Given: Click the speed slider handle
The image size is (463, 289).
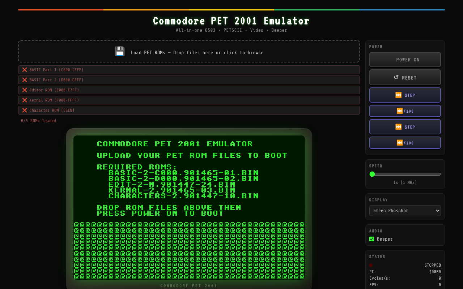Looking at the screenshot, I should point(372,174).
